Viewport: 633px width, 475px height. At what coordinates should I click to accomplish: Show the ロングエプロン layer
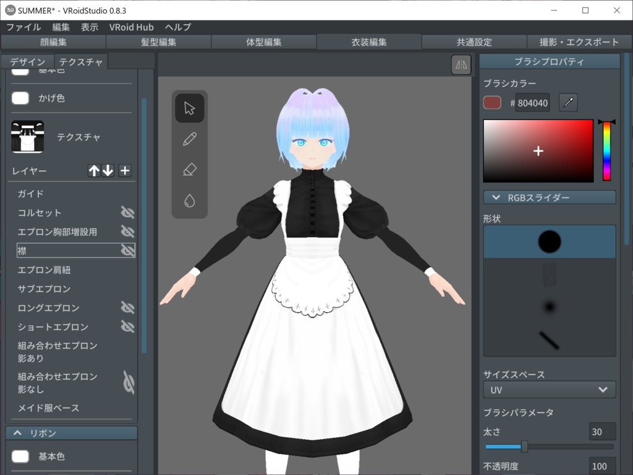click(129, 307)
